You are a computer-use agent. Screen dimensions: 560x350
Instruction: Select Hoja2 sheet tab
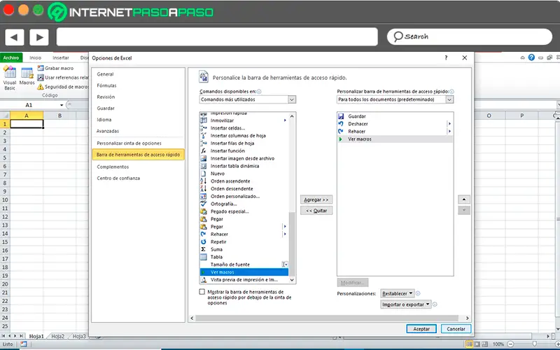pyautogui.click(x=57, y=336)
